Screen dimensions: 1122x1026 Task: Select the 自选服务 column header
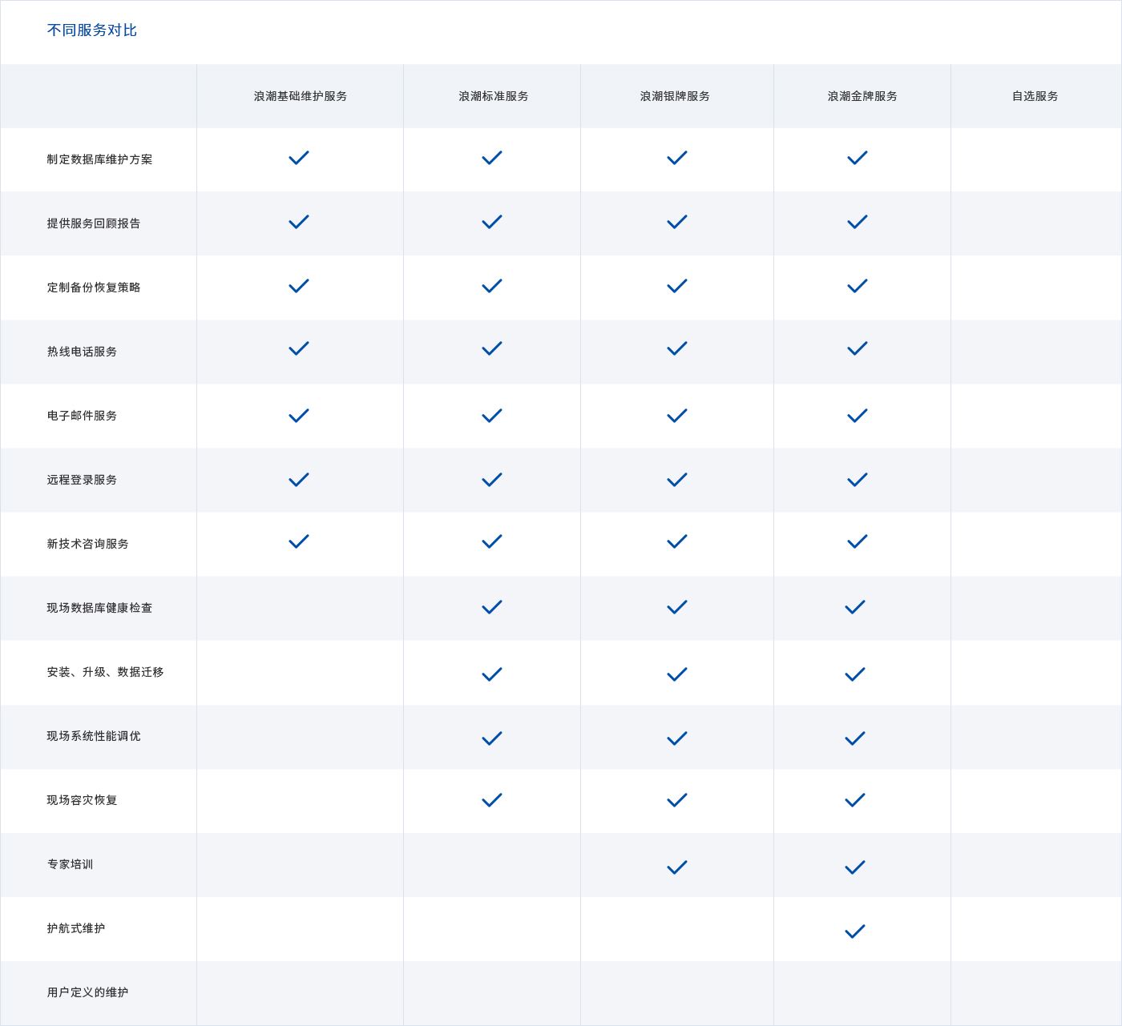coord(1035,96)
